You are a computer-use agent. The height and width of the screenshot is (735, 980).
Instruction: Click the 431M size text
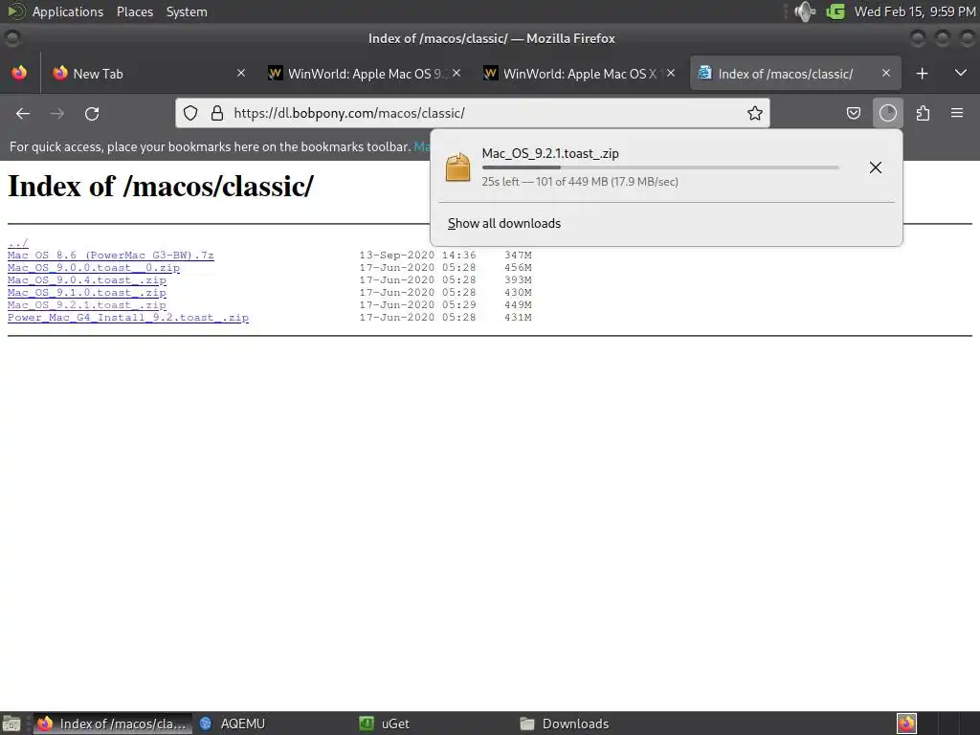tap(518, 318)
